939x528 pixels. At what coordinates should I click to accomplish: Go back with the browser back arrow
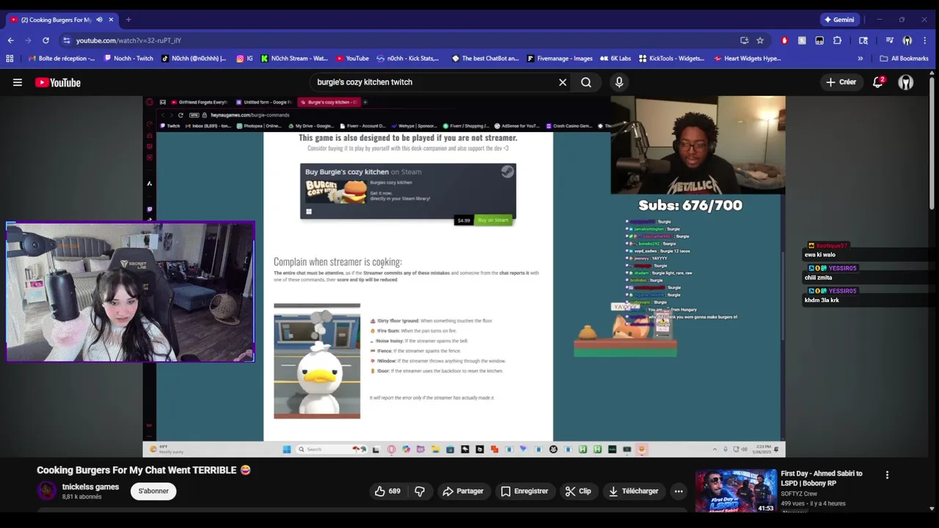[10, 40]
